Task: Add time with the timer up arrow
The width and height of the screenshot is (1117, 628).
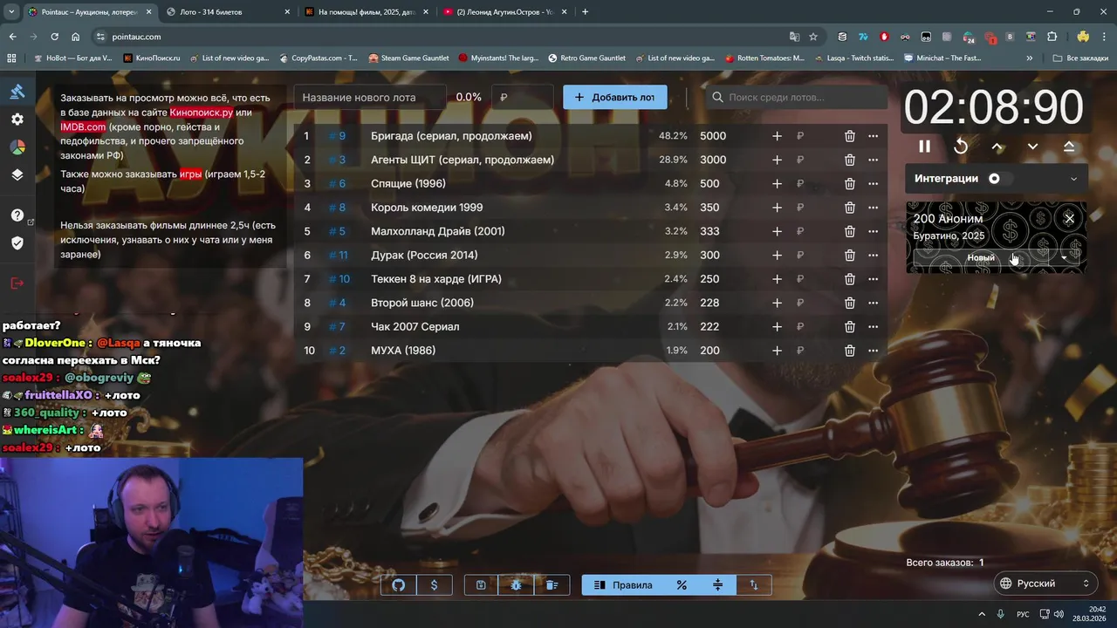Action: [x=997, y=147]
